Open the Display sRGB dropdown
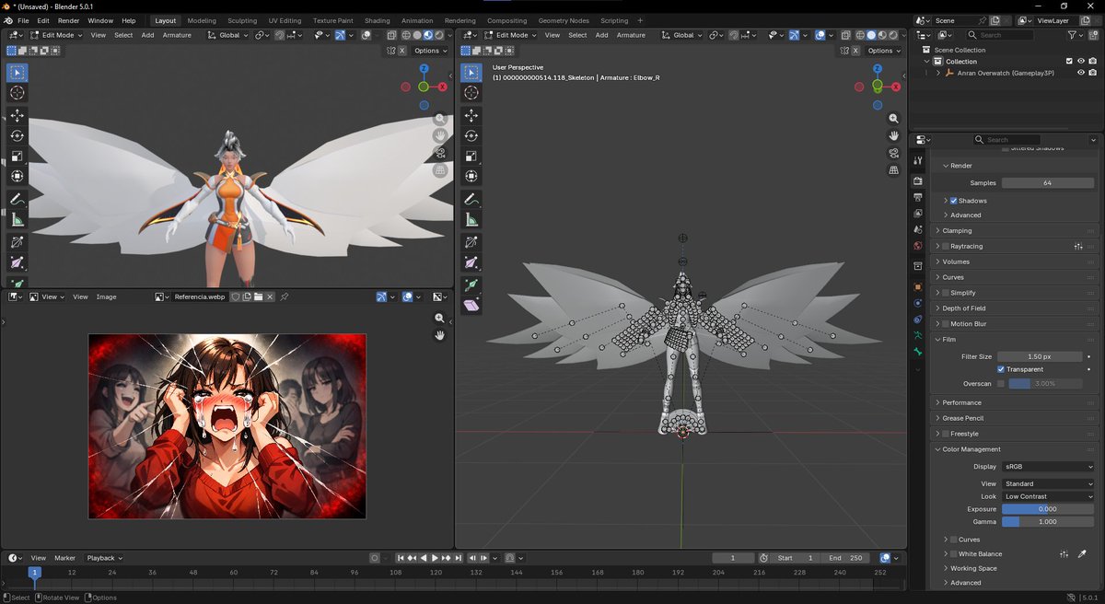 pos(1048,467)
